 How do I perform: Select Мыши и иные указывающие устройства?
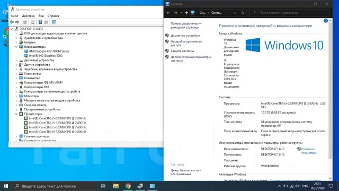point(52,100)
